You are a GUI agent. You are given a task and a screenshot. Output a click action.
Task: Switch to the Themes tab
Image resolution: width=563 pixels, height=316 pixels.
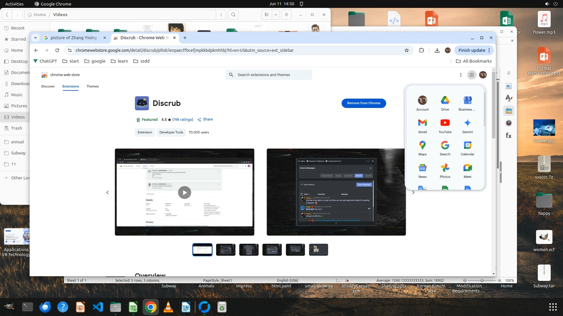tap(92, 86)
